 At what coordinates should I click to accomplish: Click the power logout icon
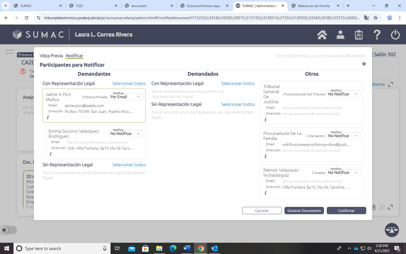tap(395, 35)
